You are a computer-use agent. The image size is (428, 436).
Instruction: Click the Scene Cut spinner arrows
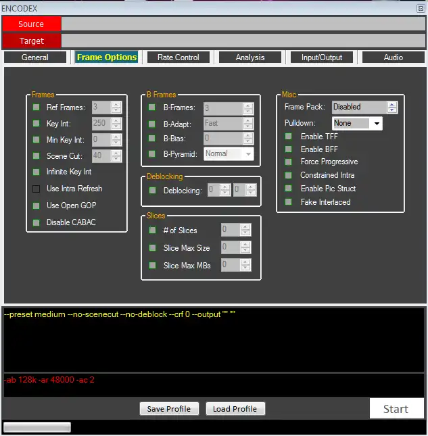coord(116,155)
